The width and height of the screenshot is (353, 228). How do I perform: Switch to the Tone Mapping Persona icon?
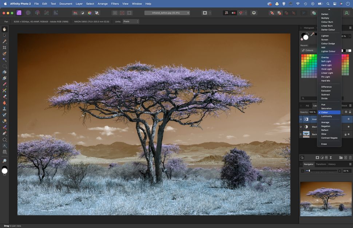tap(47, 13)
